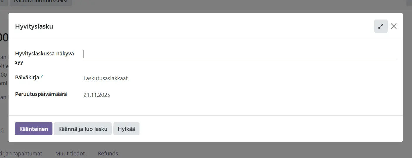Focus the credit note reason text field

point(239,54)
